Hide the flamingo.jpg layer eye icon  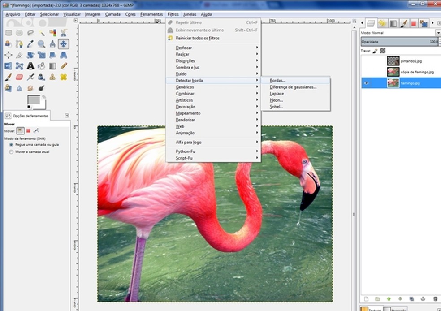click(x=367, y=83)
